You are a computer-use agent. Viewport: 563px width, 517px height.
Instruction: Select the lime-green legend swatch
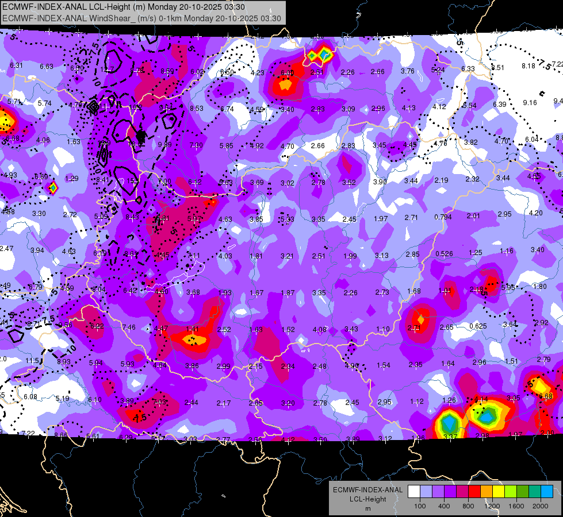coord(511,492)
